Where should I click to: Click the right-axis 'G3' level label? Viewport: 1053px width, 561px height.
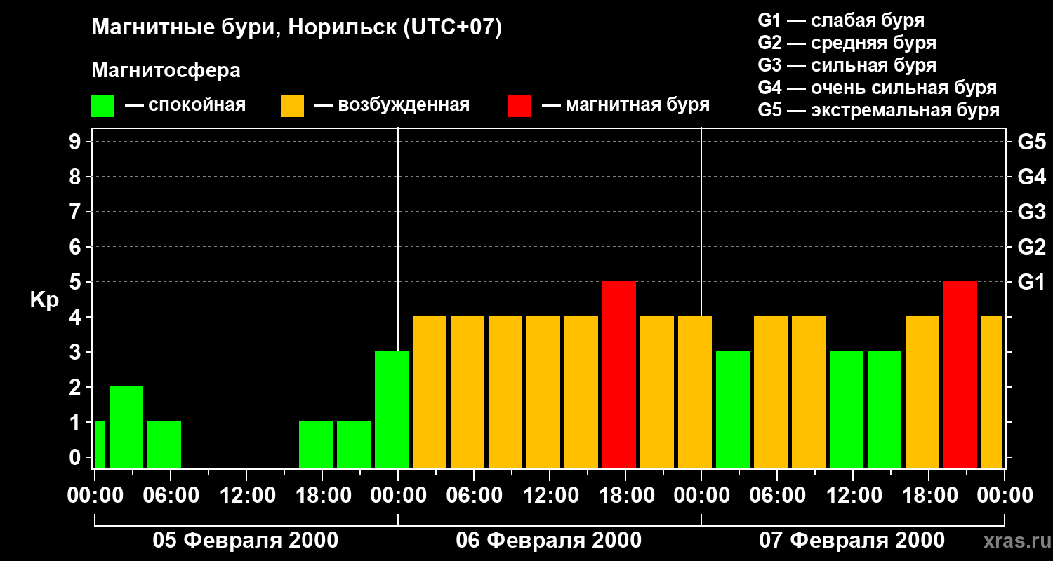[1032, 212]
